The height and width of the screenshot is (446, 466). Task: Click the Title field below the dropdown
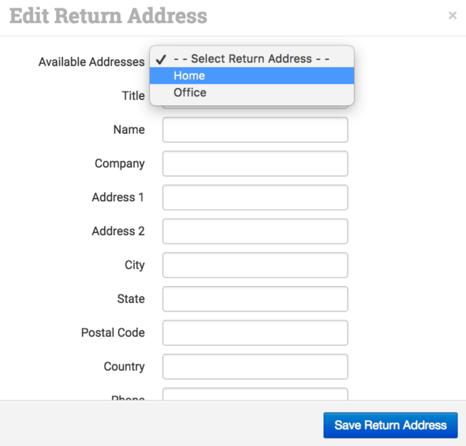(255, 107)
